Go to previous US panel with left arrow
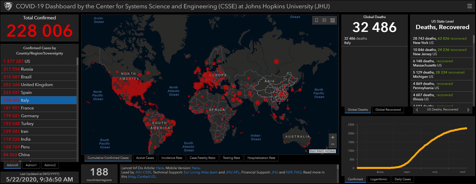This screenshot has width=476, height=184. click(417, 110)
